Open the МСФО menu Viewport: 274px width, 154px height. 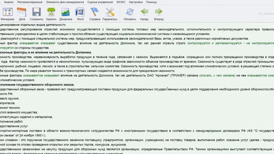click(x=121, y=2)
